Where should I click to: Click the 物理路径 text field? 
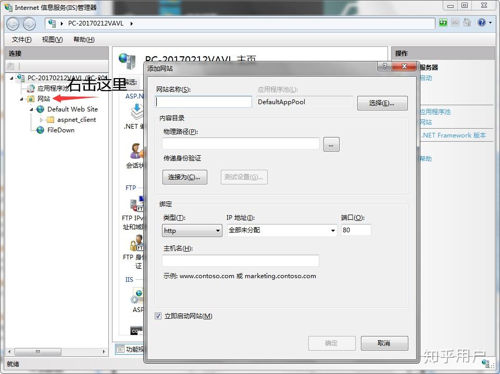point(241,143)
